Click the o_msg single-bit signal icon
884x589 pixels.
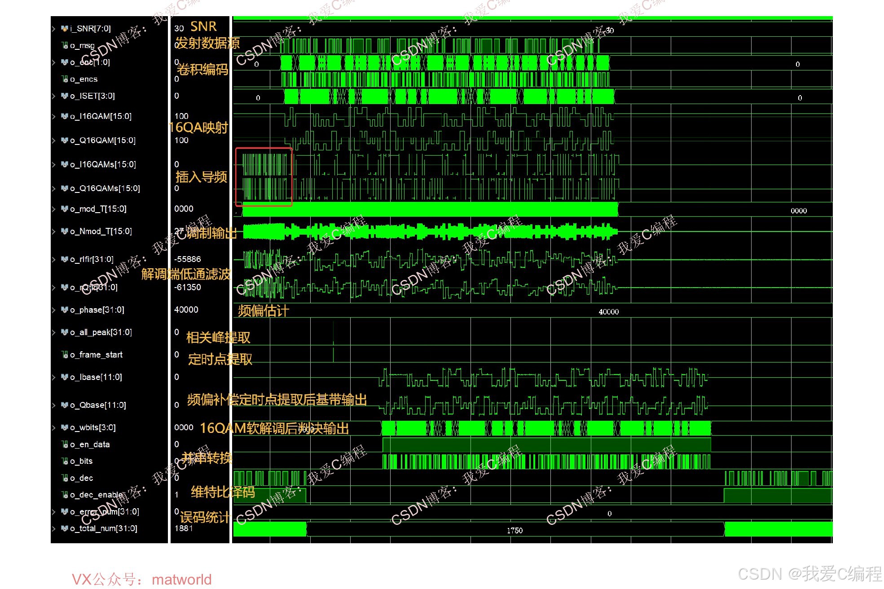(65, 45)
